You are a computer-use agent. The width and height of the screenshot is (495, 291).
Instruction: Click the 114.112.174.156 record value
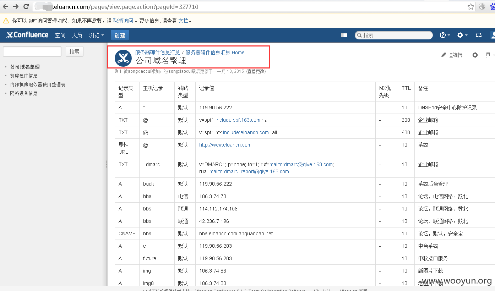point(218,209)
